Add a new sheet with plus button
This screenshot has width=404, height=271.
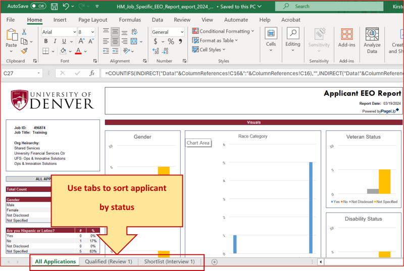coord(215,261)
